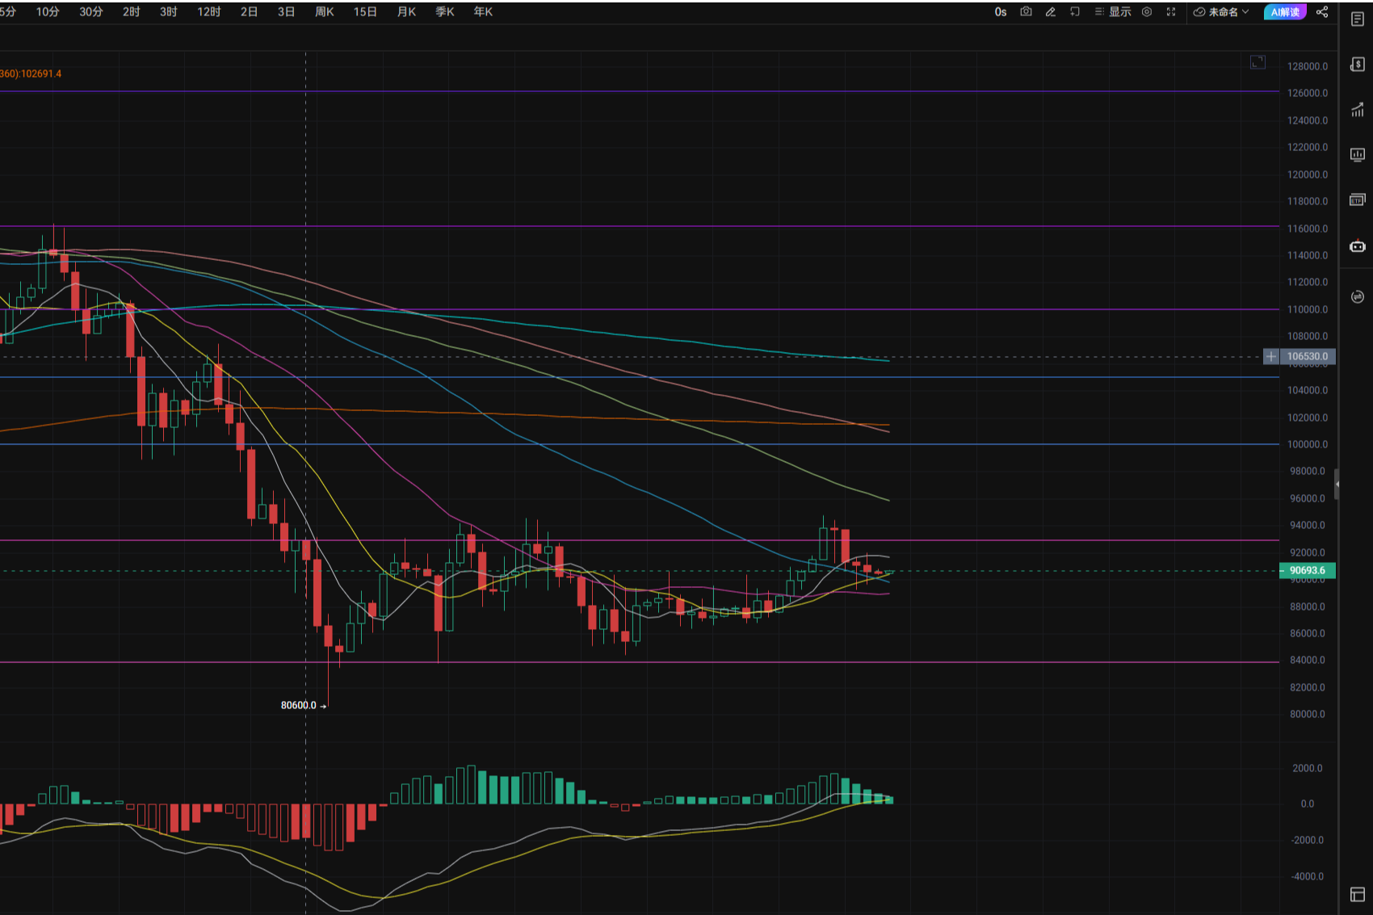Select the pencil drawing tool
Image resolution: width=1373 pixels, height=915 pixels.
coord(1050,12)
